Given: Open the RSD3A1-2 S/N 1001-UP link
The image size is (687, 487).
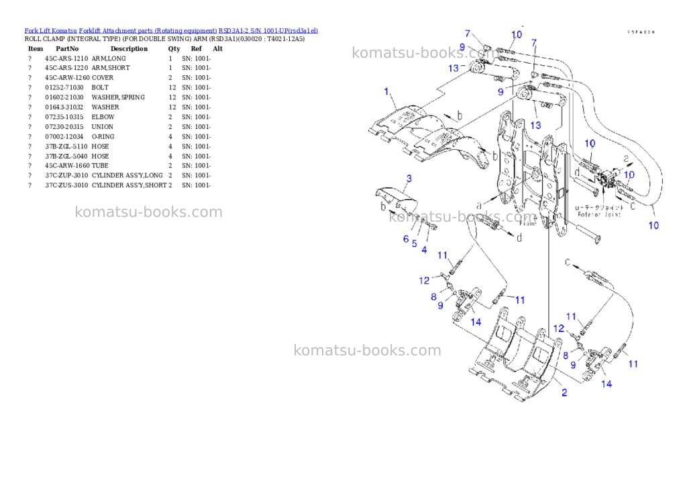Looking at the screenshot, I should tap(268, 31).
